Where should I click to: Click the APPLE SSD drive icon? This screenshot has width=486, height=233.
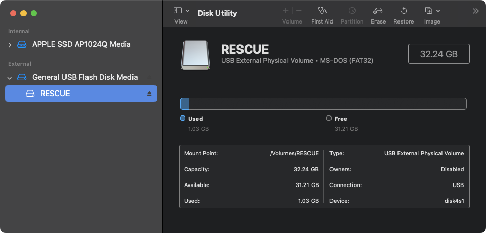[21, 44]
